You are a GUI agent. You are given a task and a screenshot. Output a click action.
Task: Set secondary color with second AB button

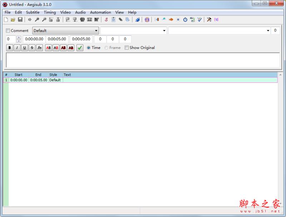[56, 48]
